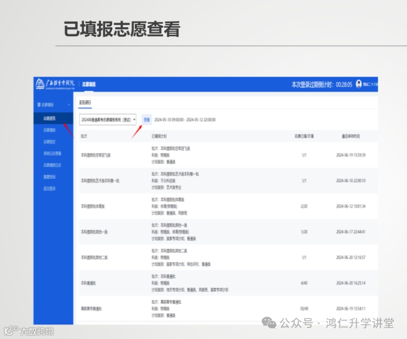This screenshot has height=339, width=407.
Task: Click the 1/20 filled count value
Action: pyautogui.click(x=304, y=232)
